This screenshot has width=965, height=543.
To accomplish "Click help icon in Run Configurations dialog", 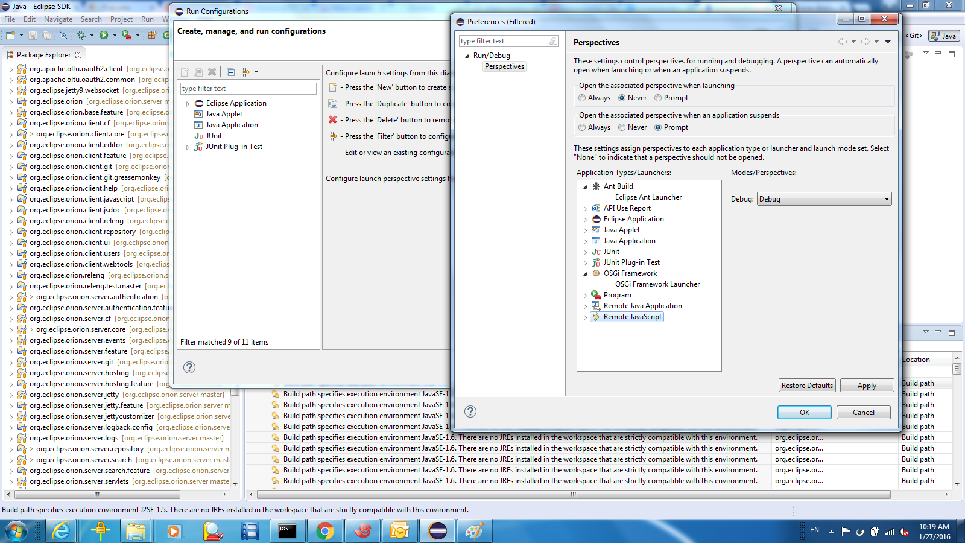I will pyautogui.click(x=189, y=367).
